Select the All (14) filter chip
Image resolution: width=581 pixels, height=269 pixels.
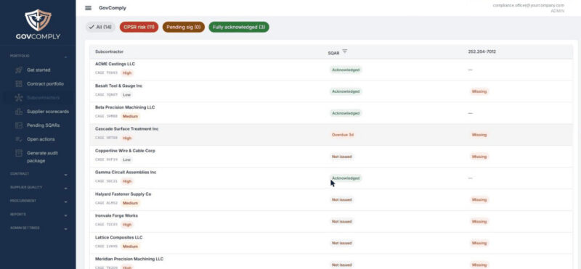(x=100, y=27)
